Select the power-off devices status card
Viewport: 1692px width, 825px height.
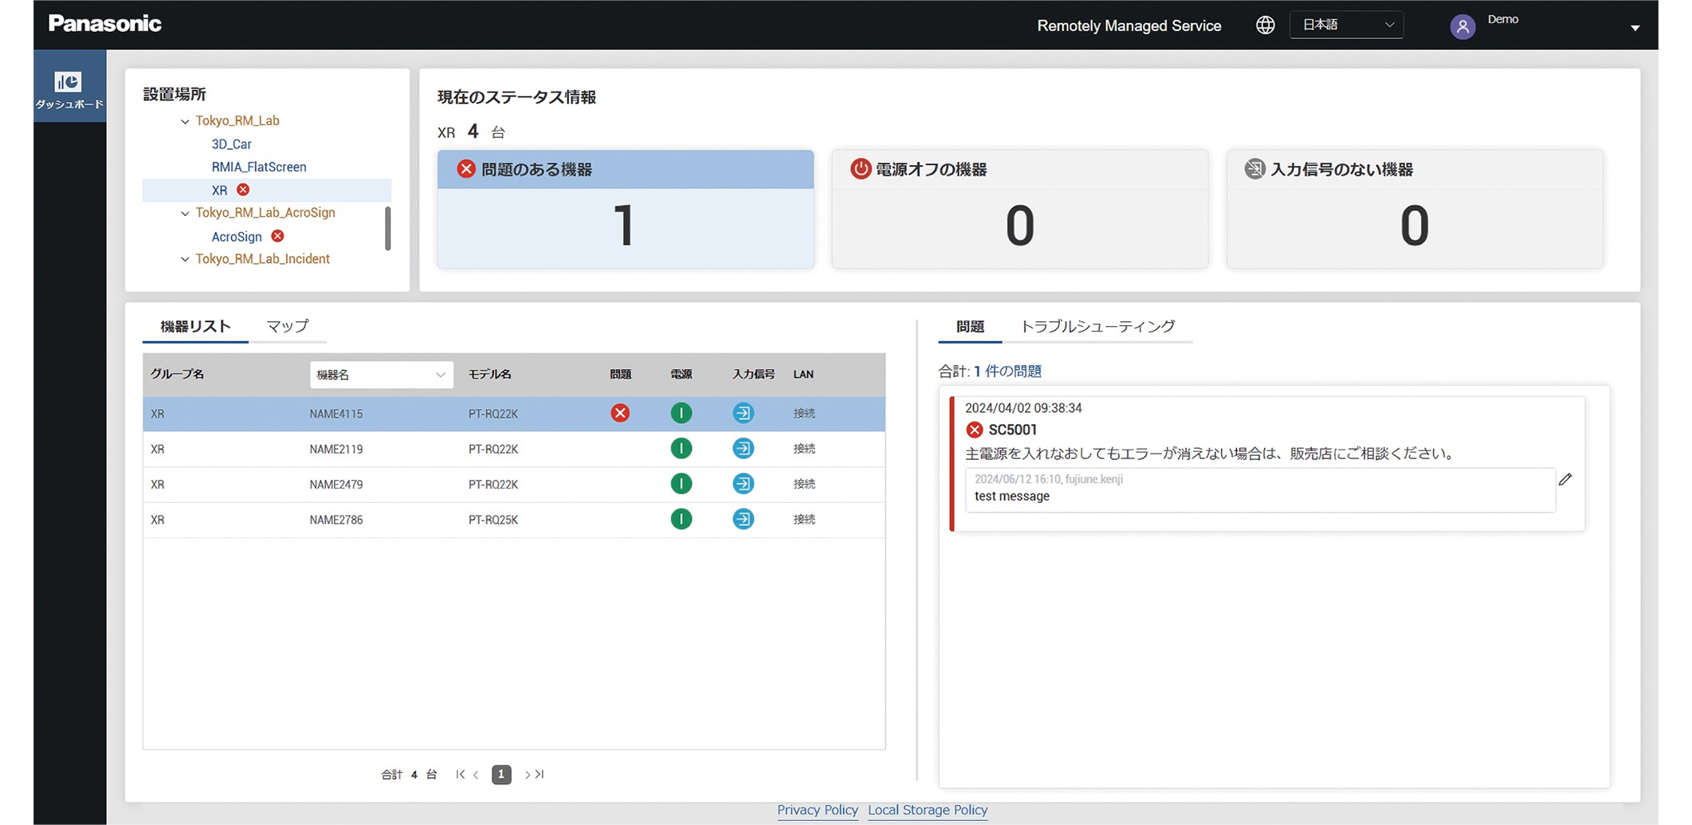(1019, 209)
